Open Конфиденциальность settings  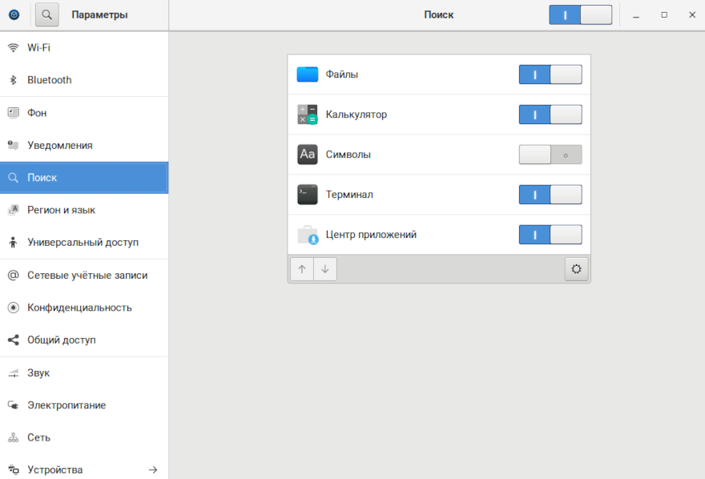pyautogui.click(x=79, y=308)
